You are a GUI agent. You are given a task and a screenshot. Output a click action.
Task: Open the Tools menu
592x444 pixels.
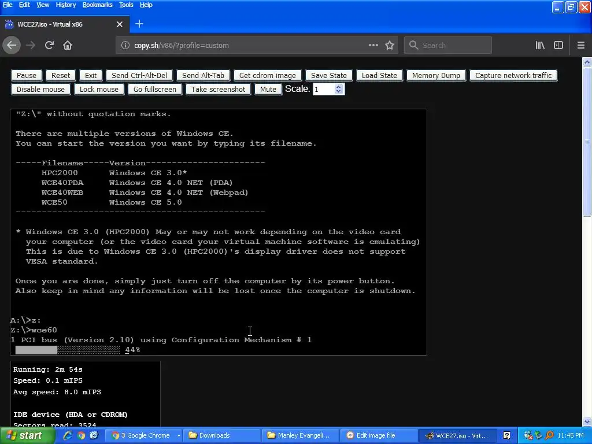coord(126,5)
